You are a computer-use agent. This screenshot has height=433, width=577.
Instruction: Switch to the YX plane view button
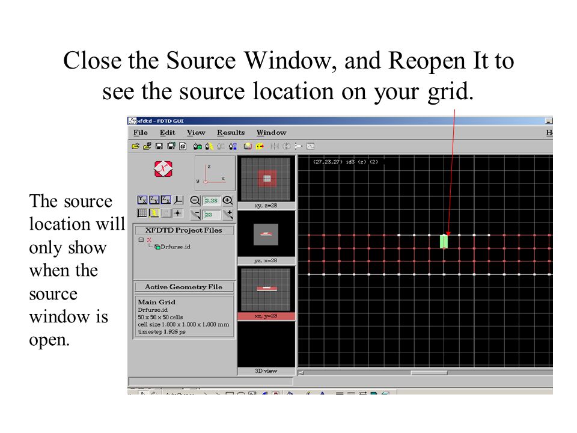click(142, 200)
